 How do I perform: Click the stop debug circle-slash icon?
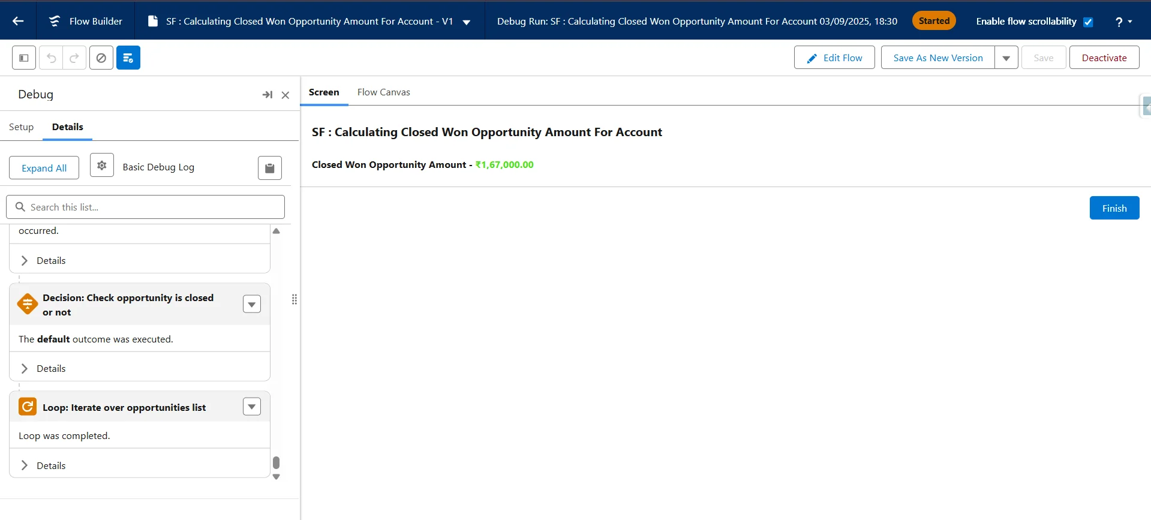[x=101, y=58]
